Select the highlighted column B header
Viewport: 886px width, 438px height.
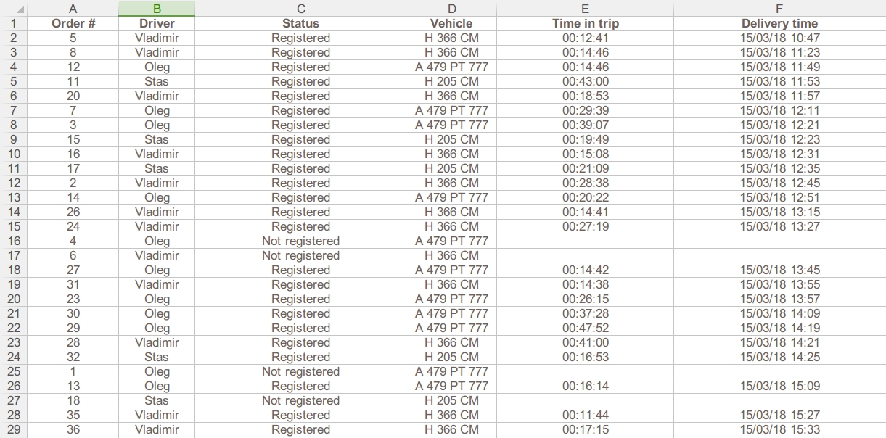point(157,9)
